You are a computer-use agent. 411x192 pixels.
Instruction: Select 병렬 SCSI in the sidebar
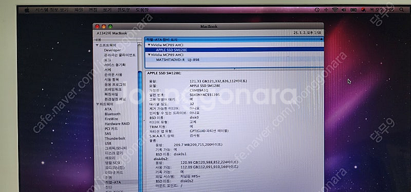[112, 163]
